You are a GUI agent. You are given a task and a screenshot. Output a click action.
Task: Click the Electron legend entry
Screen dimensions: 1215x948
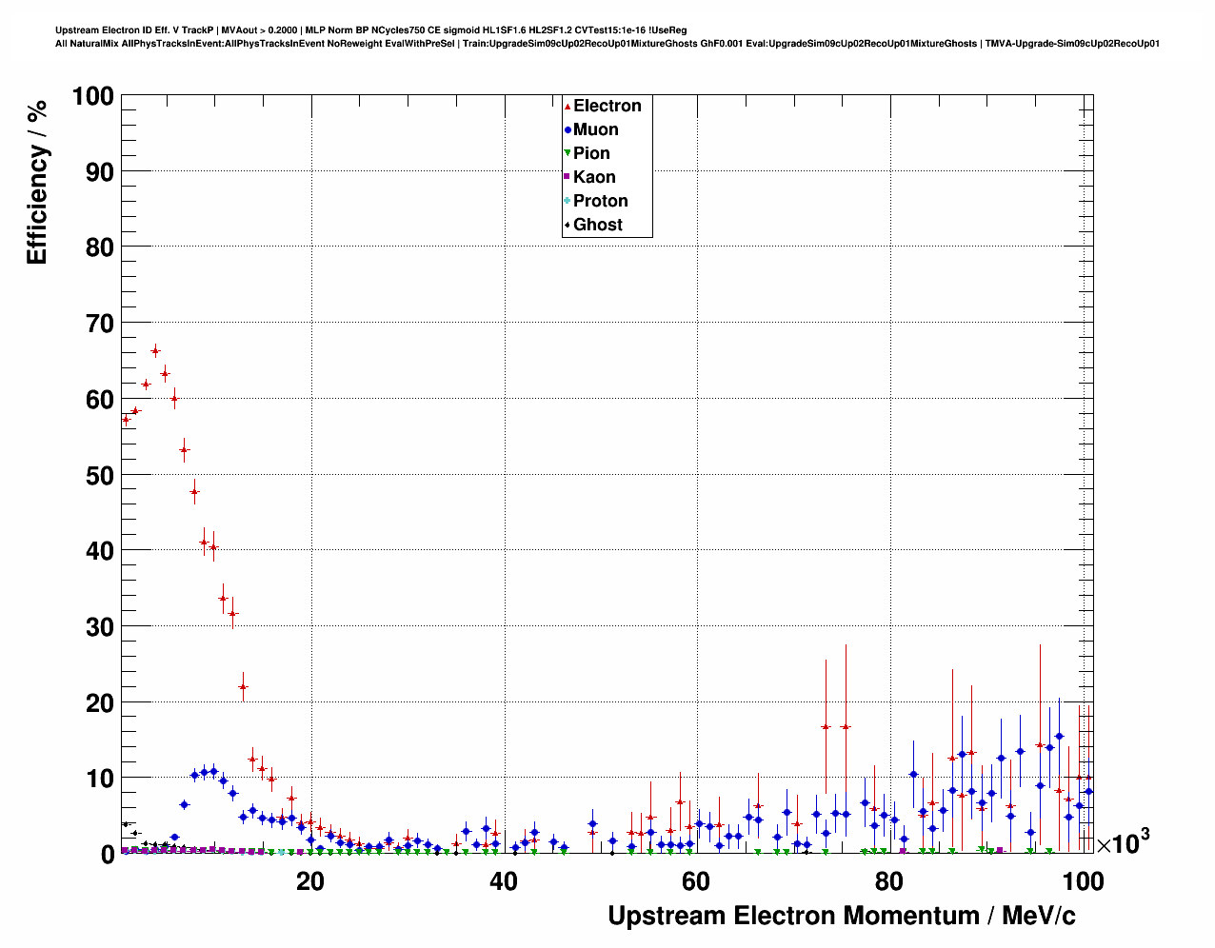coord(607,106)
